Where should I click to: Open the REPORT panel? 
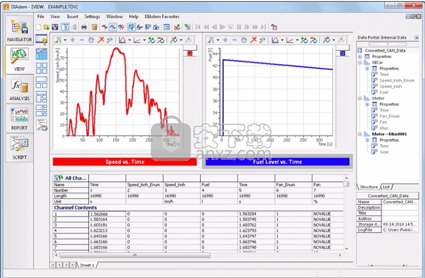click(19, 118)
